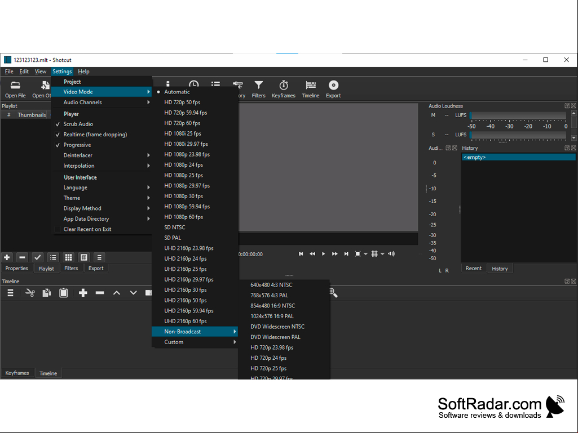Click the Export disc toolbar icon

pos(333,90)
